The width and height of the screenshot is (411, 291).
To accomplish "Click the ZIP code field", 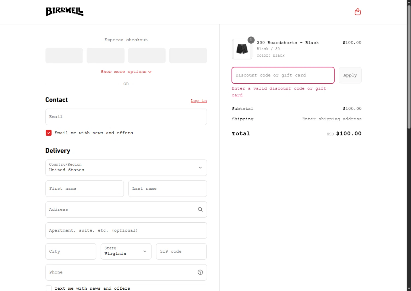I will pos(181,251).
